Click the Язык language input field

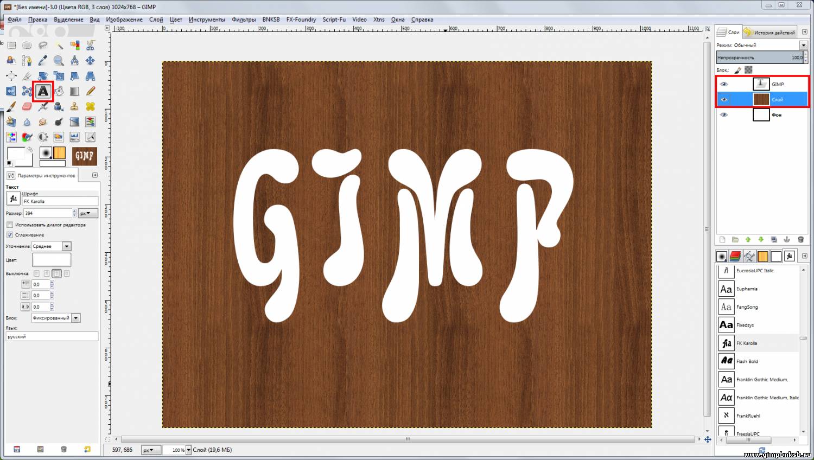(x=52, y=336)
